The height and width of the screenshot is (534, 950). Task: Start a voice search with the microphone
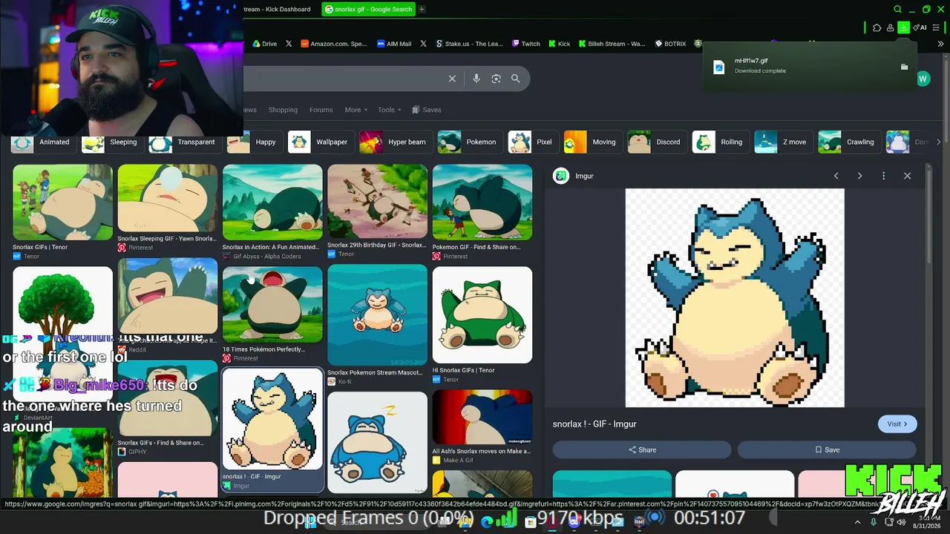click(x=476, y=79)
